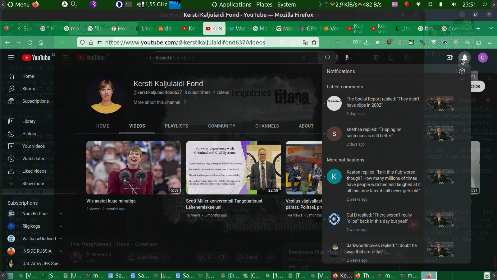Open The Social Report reply notification
The width and height of the screenshot is (497, 280).
tap(396, 106)
